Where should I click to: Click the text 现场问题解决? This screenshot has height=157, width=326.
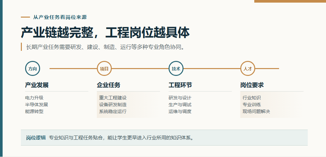pyautogui.click(x=256, y=111)
